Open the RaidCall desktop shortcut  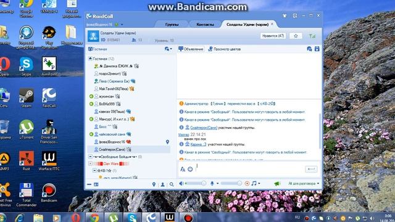click(49, 97)
